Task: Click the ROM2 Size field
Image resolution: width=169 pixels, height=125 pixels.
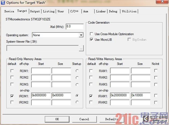Action: pos(61,77)
